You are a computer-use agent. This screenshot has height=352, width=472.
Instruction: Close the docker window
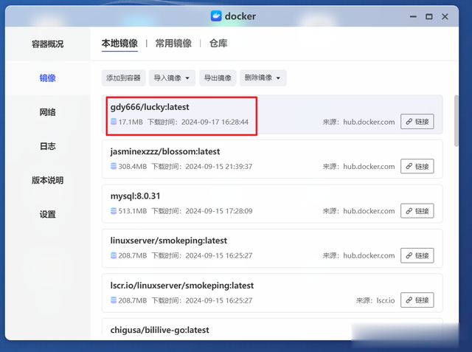445,16
